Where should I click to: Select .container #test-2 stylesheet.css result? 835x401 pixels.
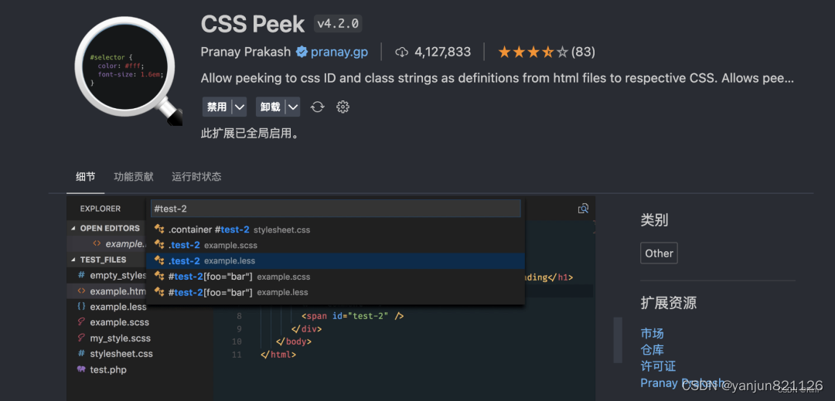pos(336,229)
